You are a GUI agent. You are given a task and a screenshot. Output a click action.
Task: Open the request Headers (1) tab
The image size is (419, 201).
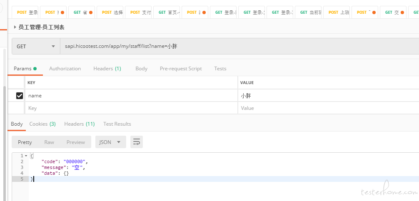click(x=107, y=69)
